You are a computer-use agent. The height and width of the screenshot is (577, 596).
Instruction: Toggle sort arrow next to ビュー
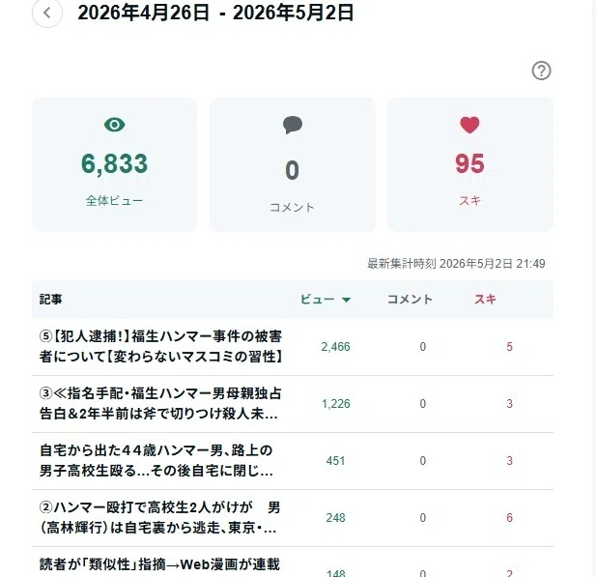[x=346, y=300]
